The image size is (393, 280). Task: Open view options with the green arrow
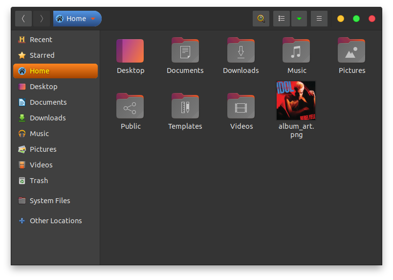tap(299, 19)
